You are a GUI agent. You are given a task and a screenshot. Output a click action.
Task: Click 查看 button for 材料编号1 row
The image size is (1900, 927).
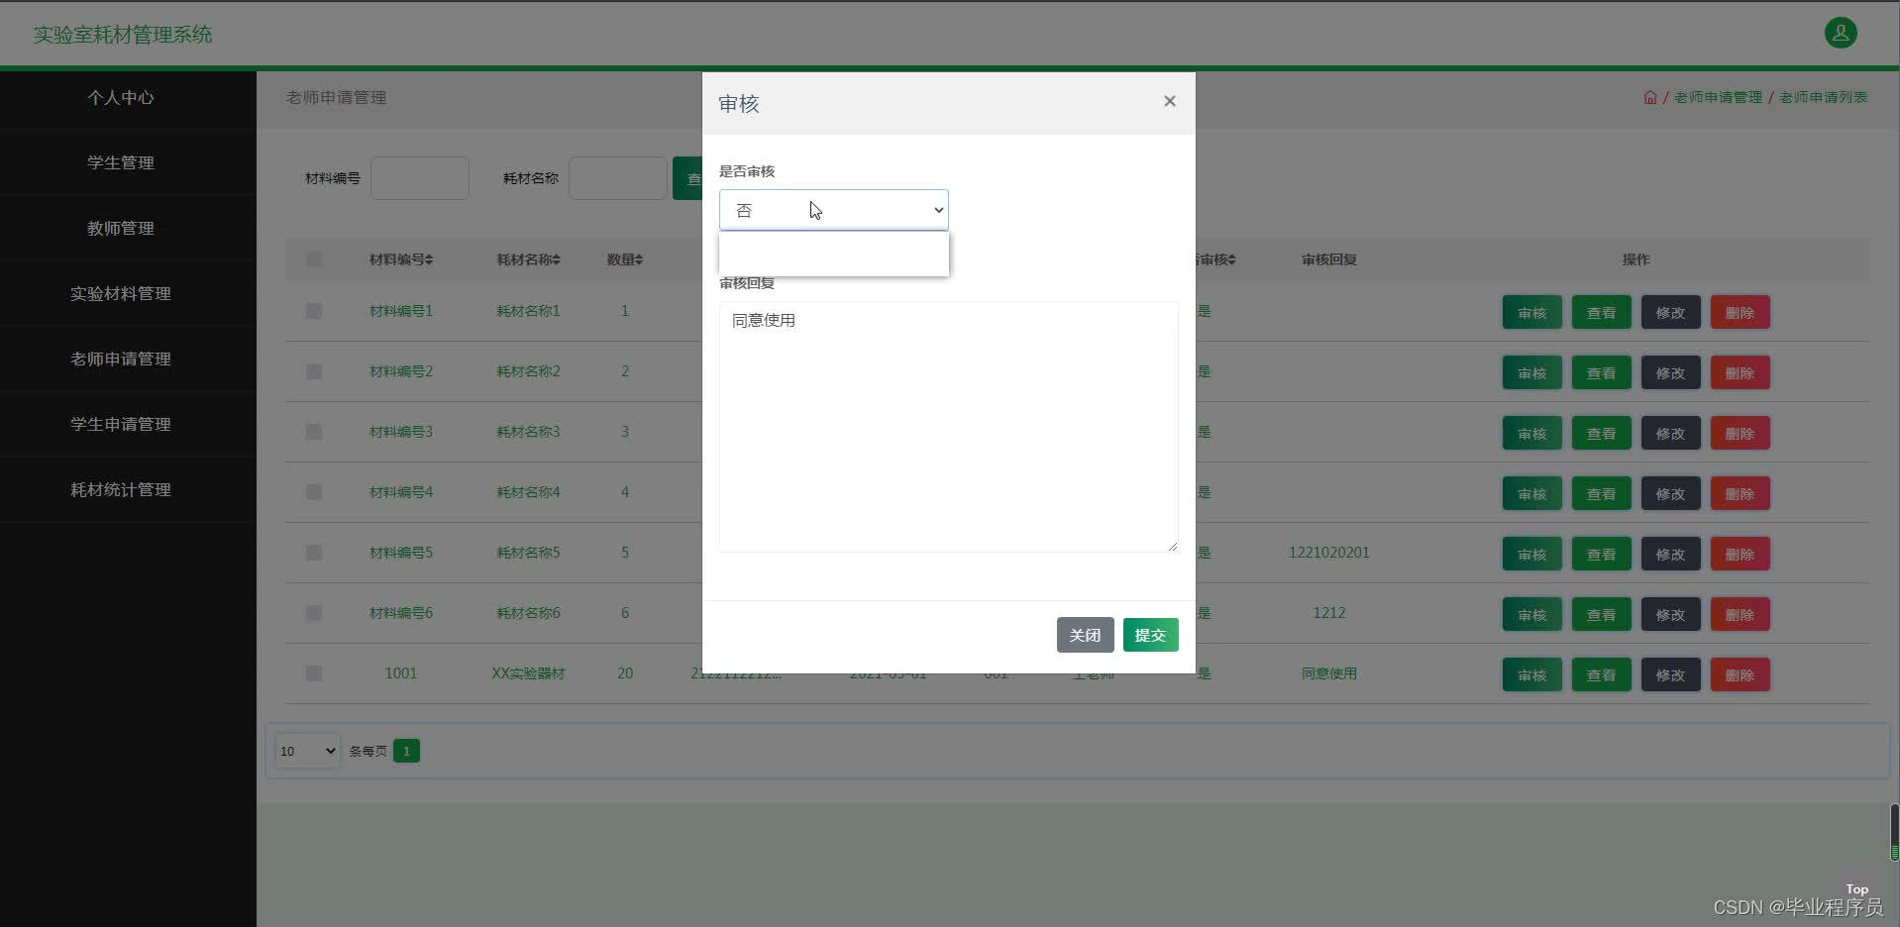tap(1601, 312)
